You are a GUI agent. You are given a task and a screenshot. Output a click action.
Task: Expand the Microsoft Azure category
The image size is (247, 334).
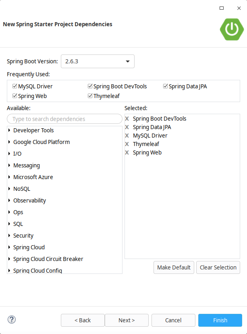[x=9, y=177]
